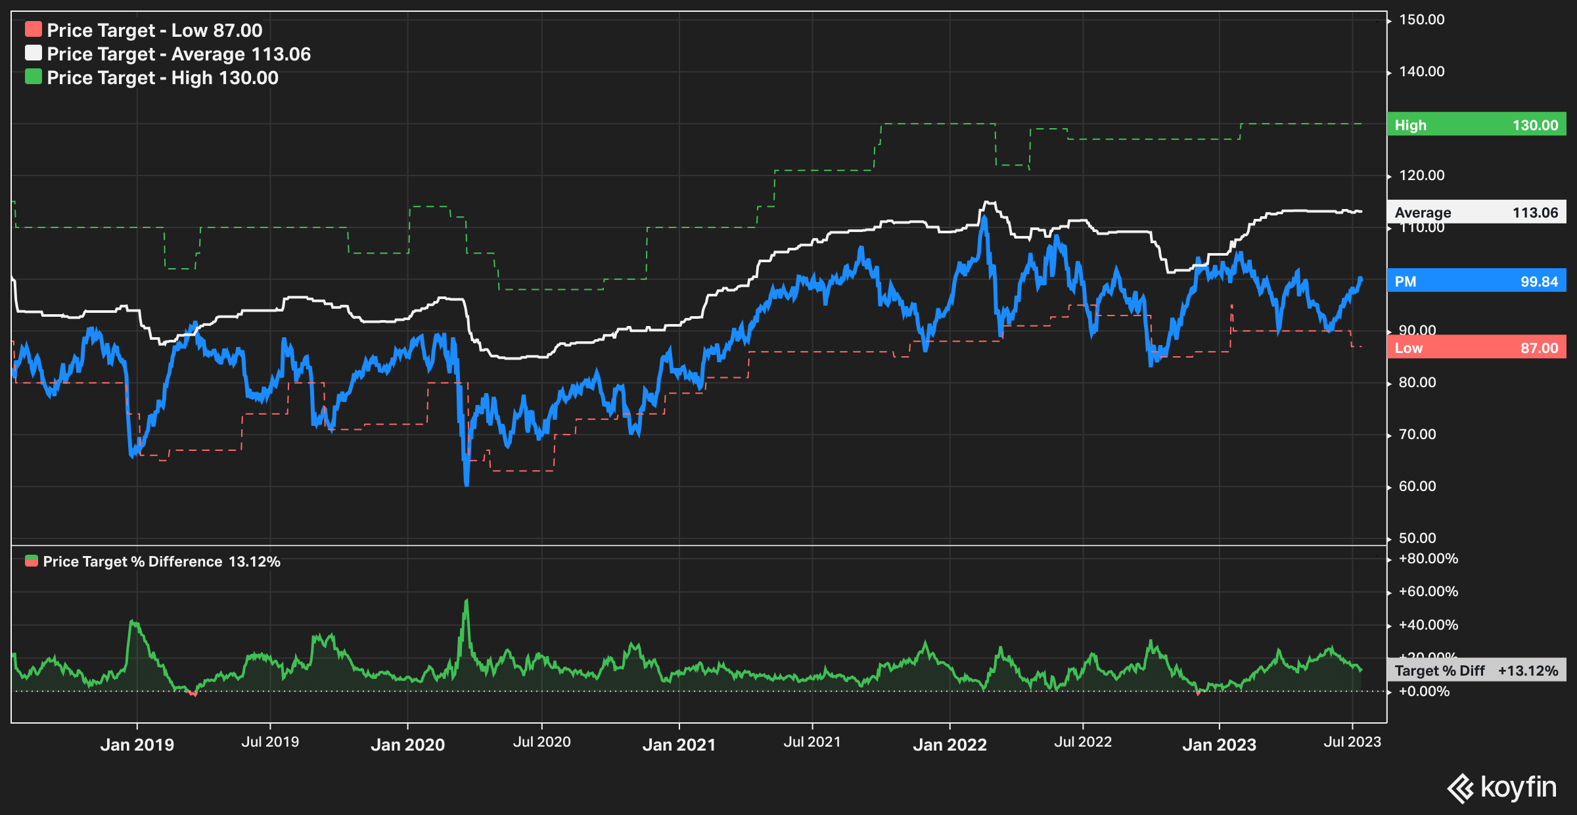Expand the white Average price target badge
Image resolution: width=1577 pixels, height=815 pixels.
pos(1476,212)
